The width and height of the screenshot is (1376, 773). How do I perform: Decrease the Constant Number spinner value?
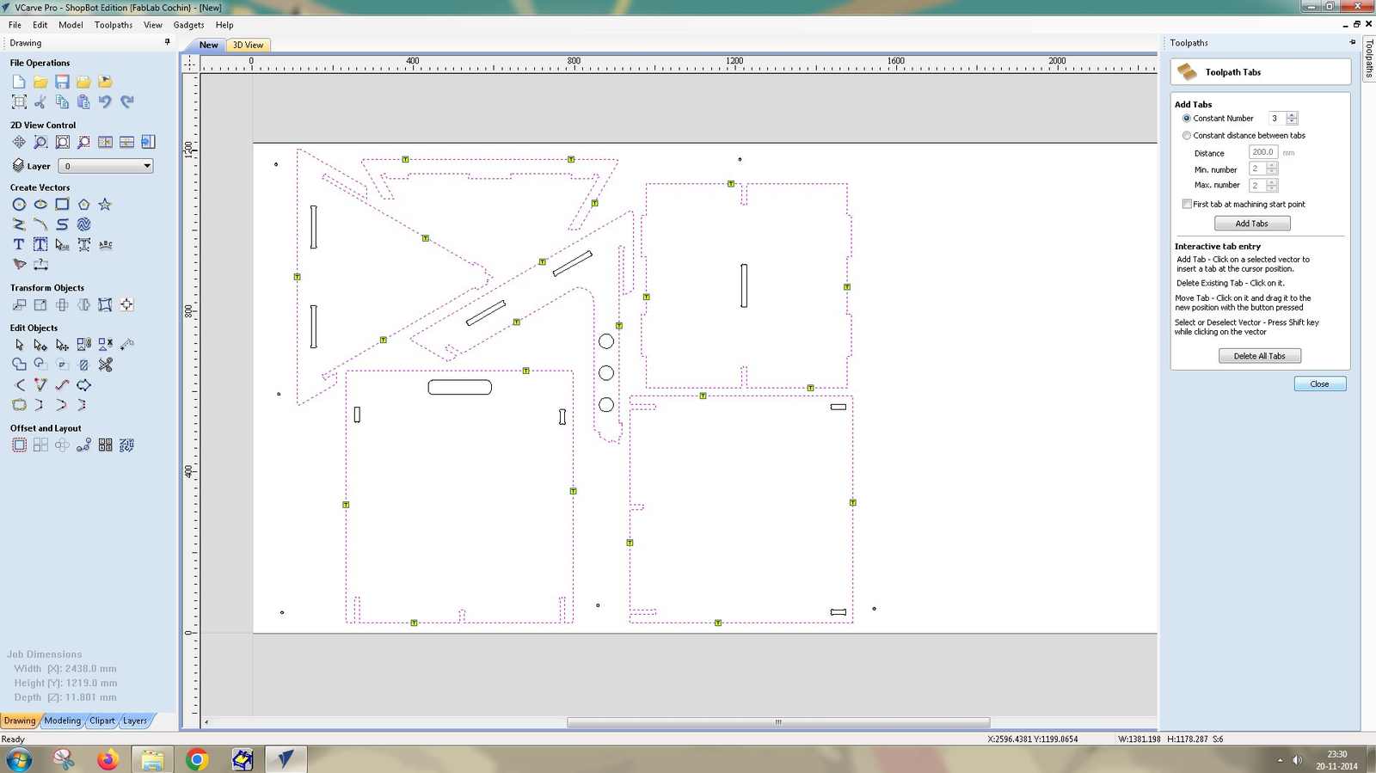[1292, 122]
